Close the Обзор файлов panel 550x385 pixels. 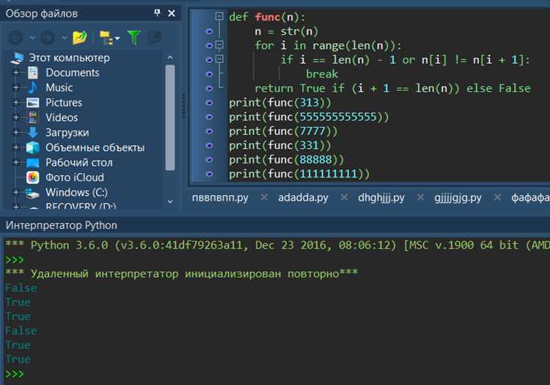(x=172, y=13)
